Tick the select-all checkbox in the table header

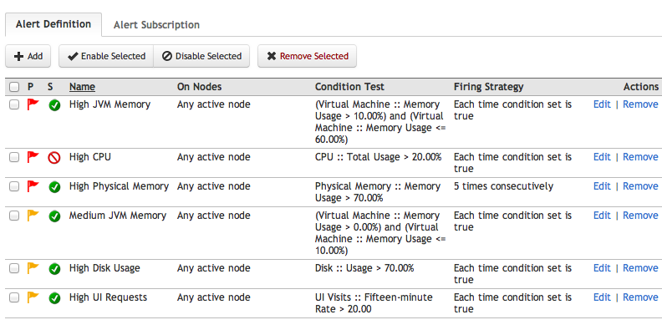14,88
